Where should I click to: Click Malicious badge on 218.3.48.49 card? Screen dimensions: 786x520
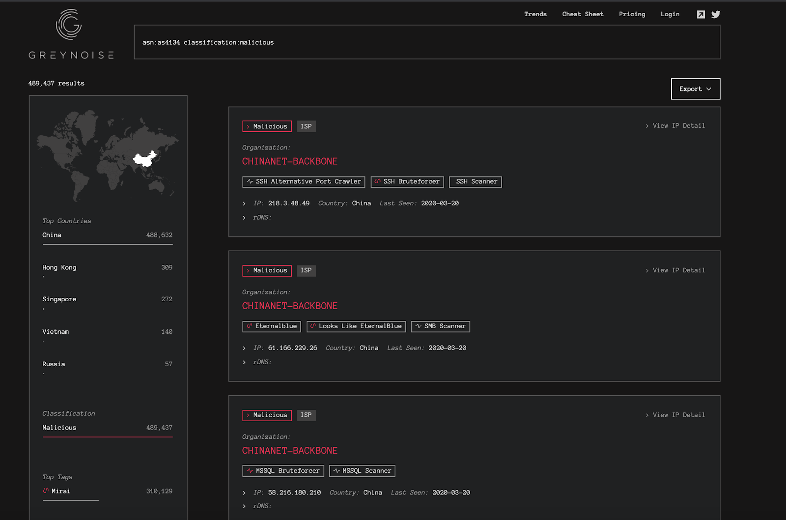tap(267, 126)
